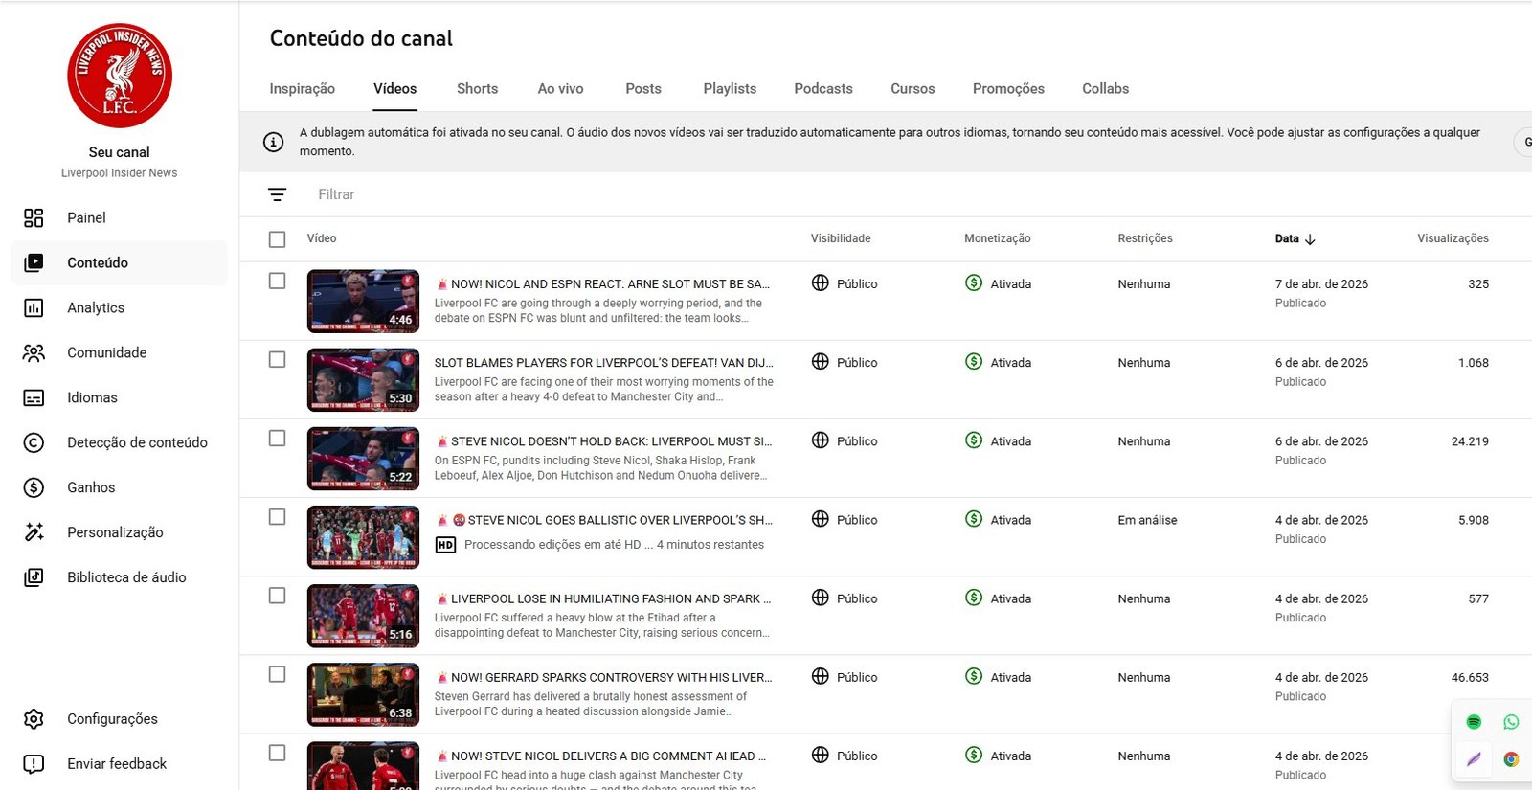The height and width of the screenshot is (790, 1532).
Task: Tick checkbox for LIVERPOOL LOSE IN HUMILIATING FASHION
Action: 278,596
